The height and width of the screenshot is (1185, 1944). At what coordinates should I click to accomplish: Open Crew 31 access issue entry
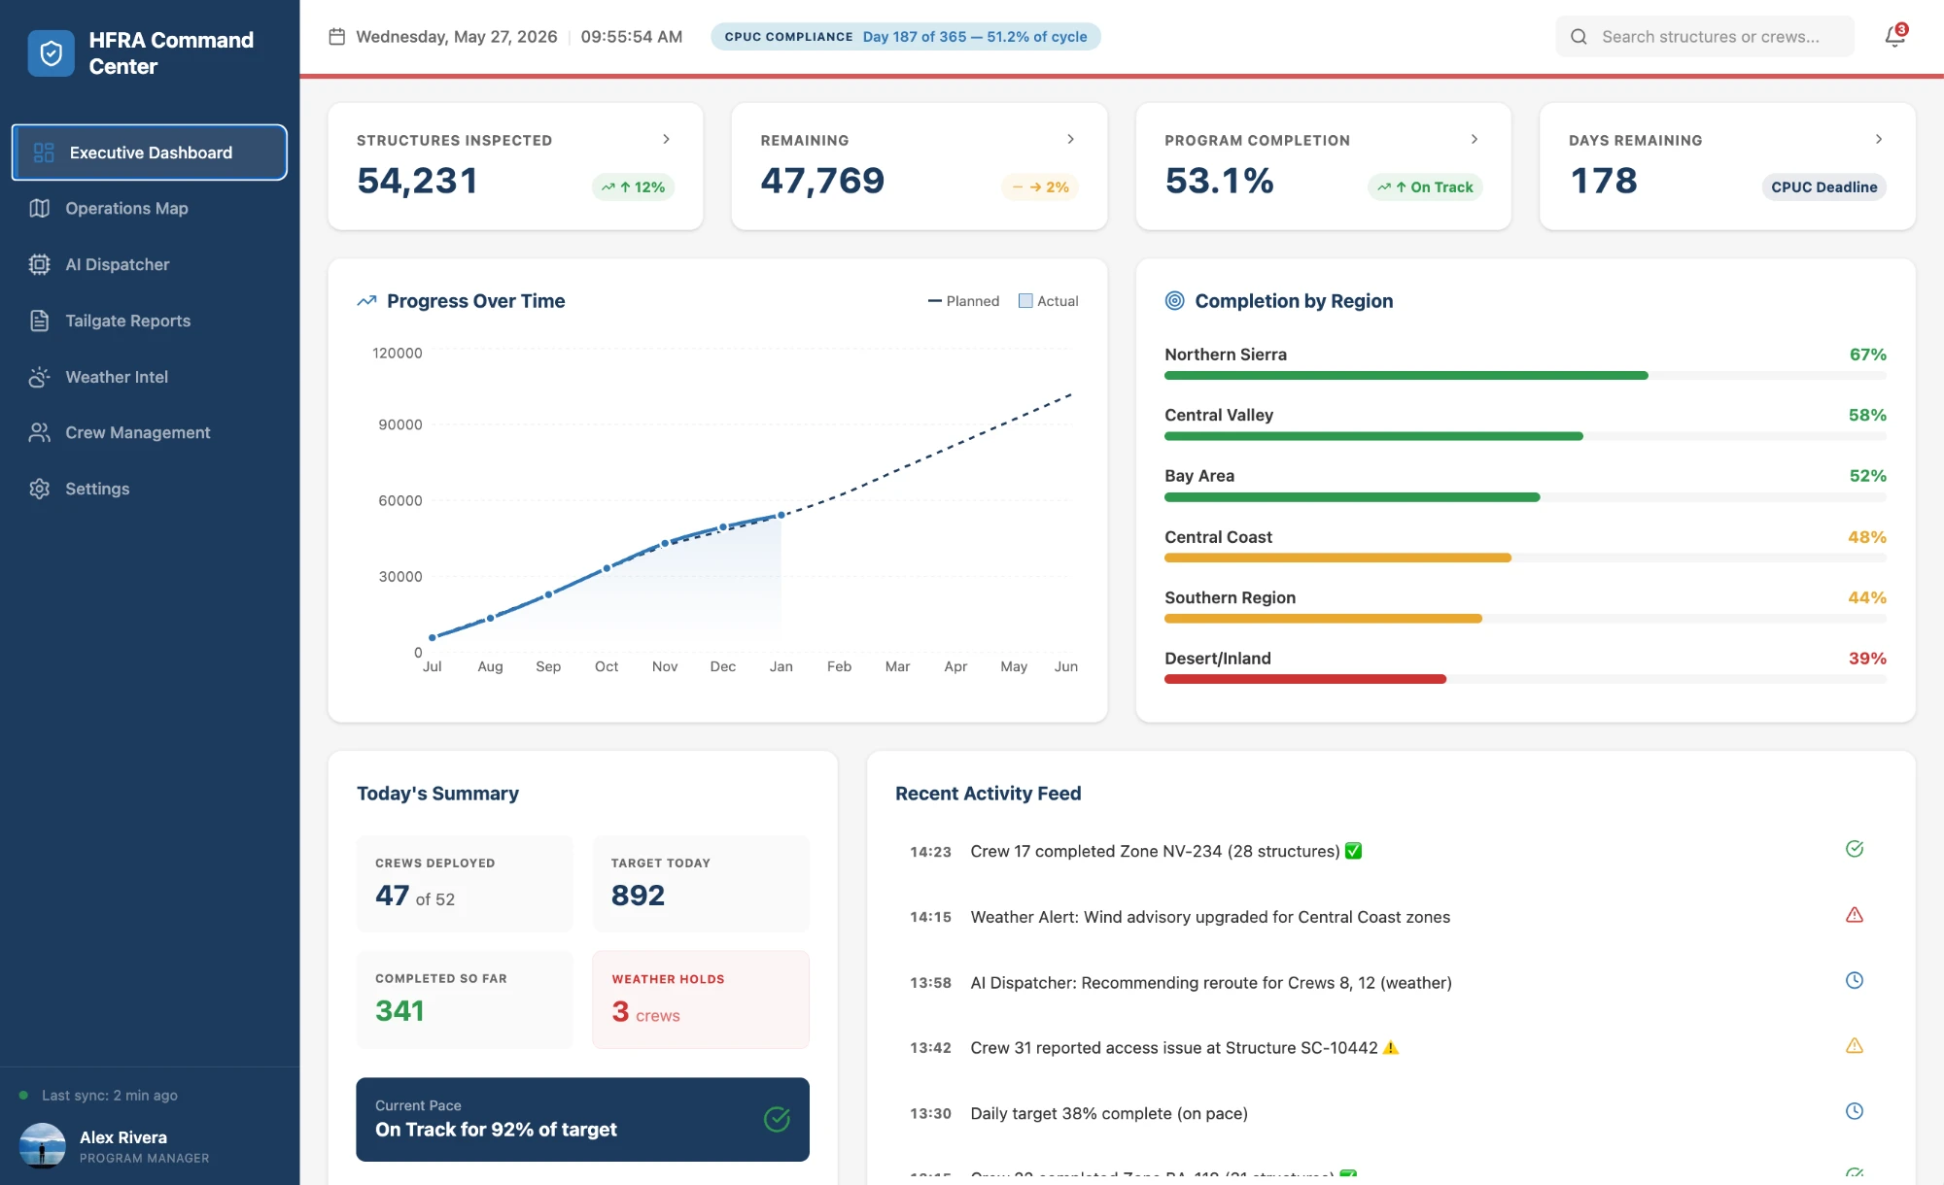click(1390, 1048)
